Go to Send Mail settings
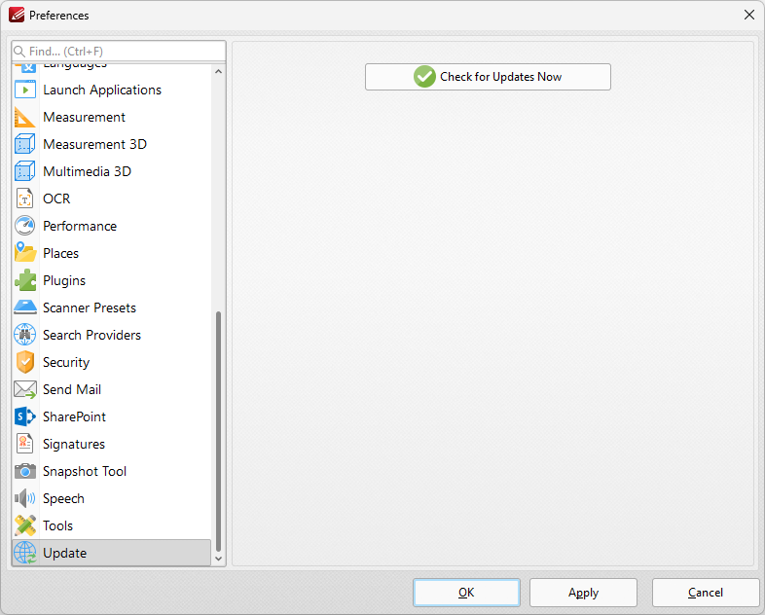This screenshot has height=615, width=765. pyautogui.click(x=72, y=389)
